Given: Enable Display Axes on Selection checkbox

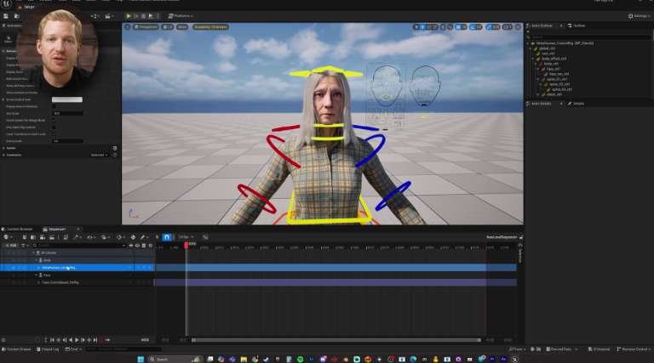Looking at the screenshot, I should [x=54, y=106].
